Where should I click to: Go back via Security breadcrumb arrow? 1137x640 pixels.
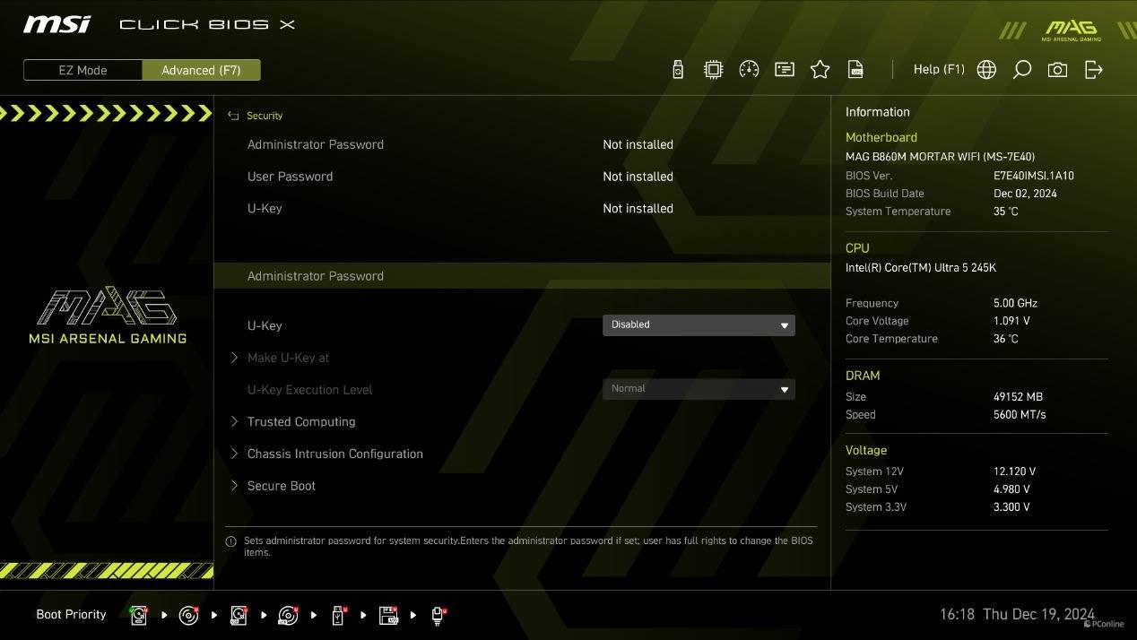point(234,116)
